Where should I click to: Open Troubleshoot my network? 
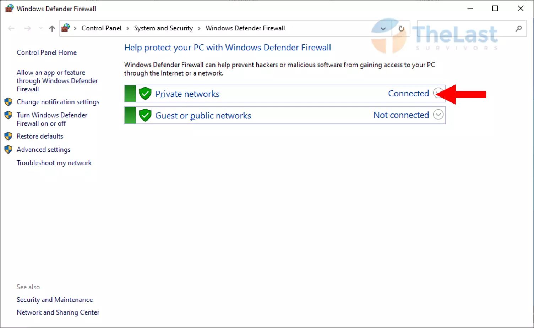point(54,163)
